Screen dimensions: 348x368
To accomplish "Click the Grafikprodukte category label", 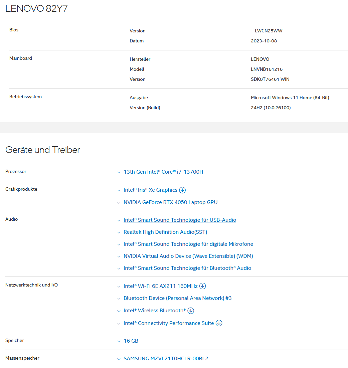I will point(21,189).
